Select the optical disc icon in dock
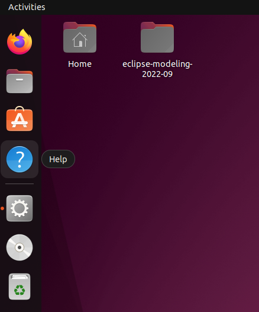This screenshot has height=312, width=259. pyautogui.click(x=20, y=247)
